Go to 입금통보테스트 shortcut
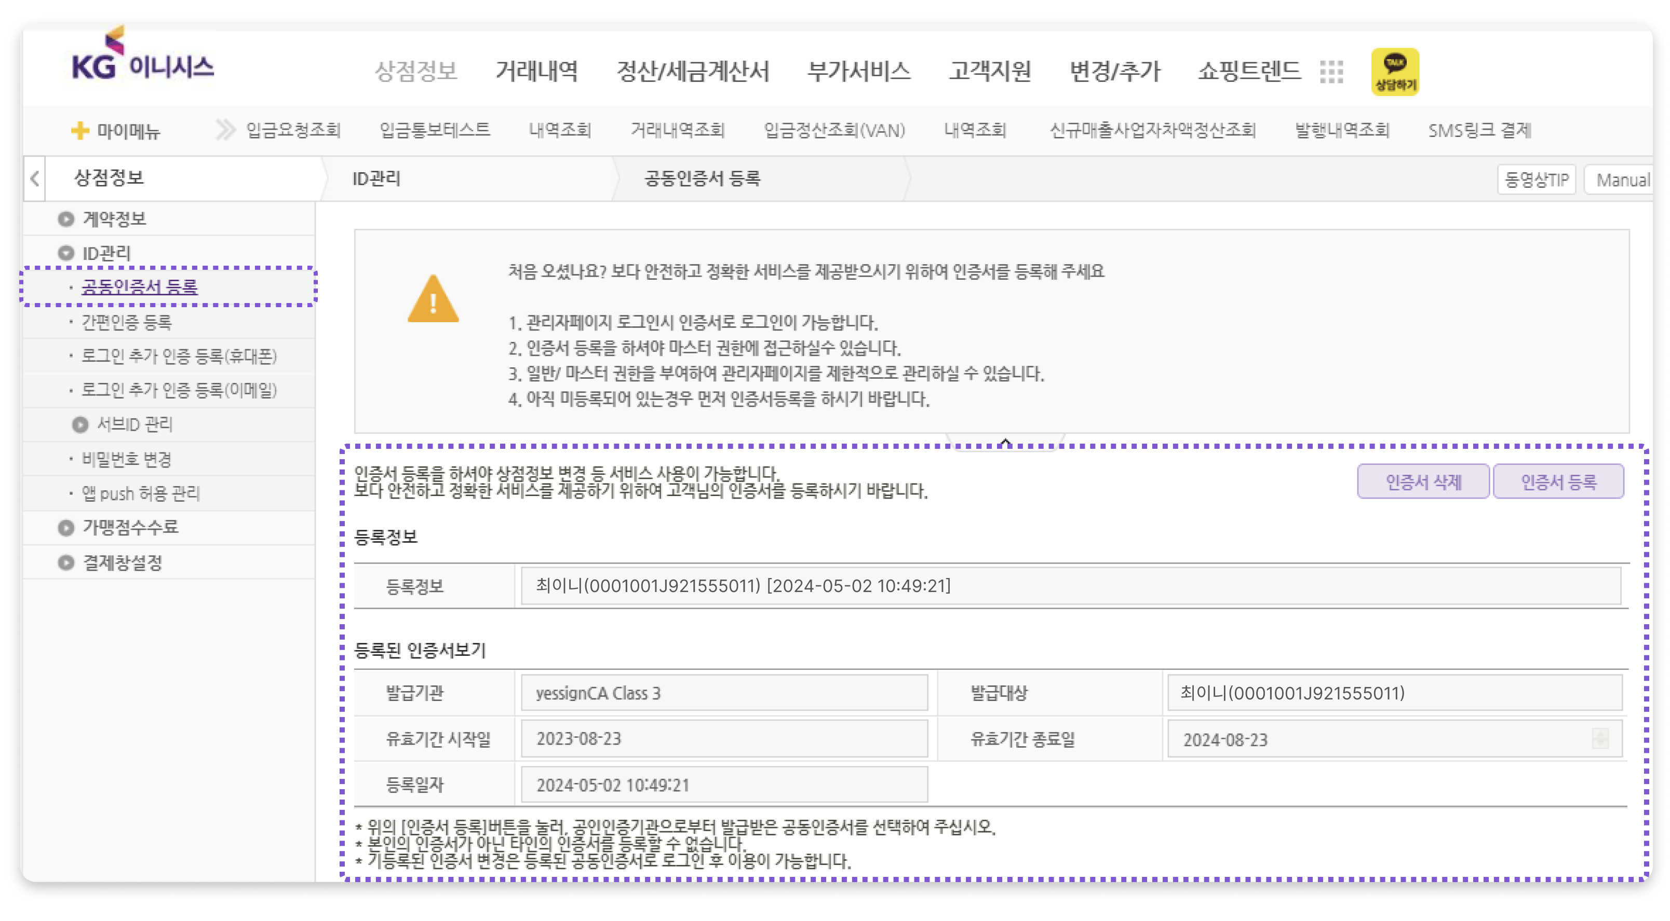Screen dimensions: 1670x921 point(435,130)
